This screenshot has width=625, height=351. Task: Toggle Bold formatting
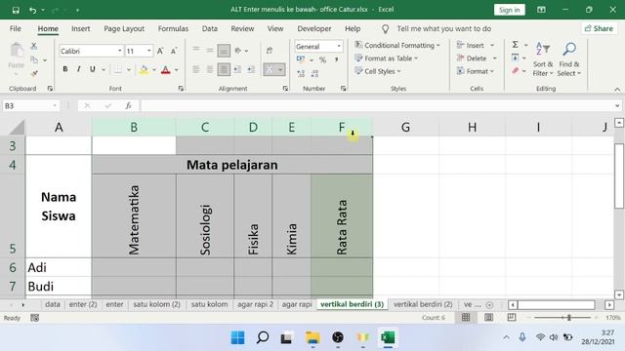point(65,69)
